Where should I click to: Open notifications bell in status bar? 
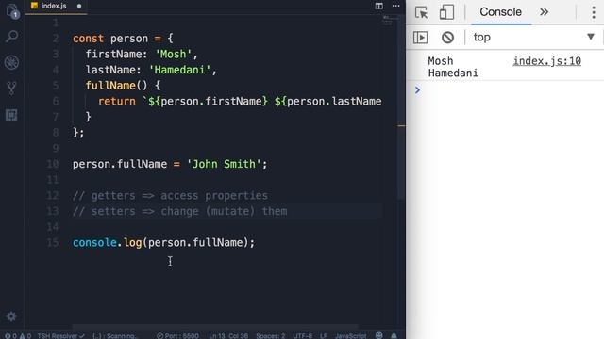[394, 335]
